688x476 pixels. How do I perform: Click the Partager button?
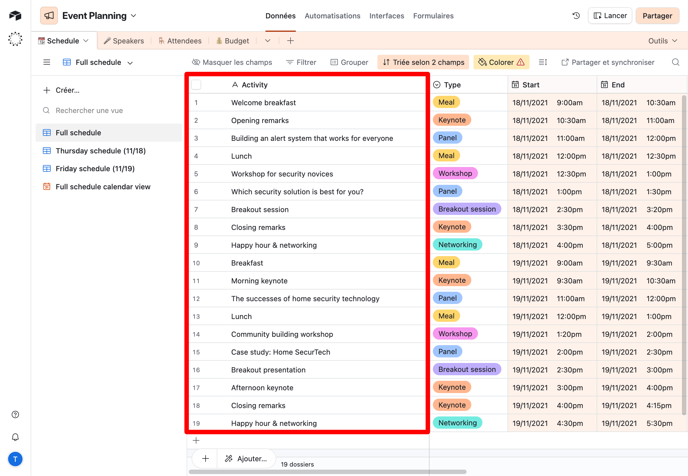coord(657,16)
